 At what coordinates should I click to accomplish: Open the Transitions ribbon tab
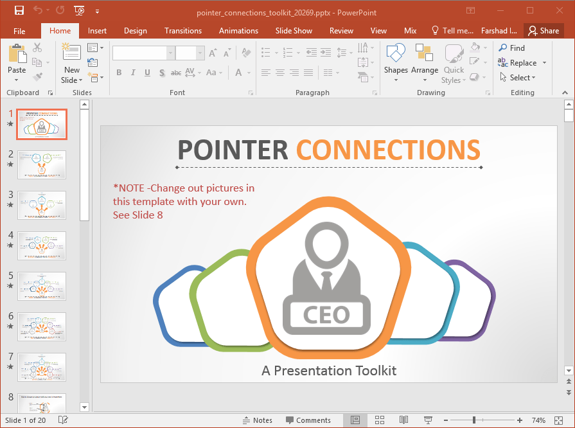(x=182, y=30)
